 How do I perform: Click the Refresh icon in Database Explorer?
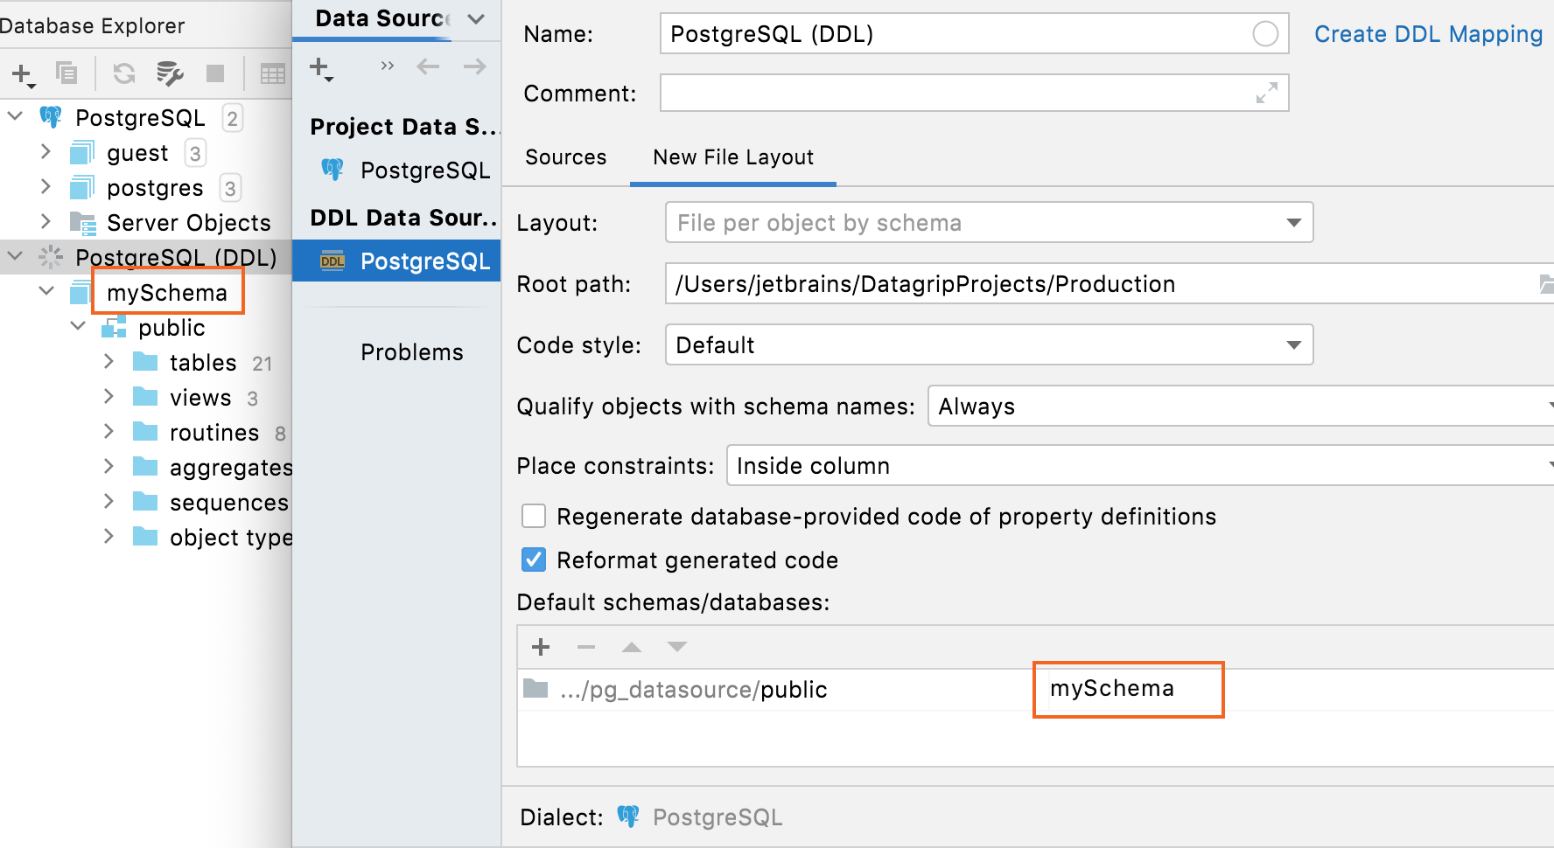coord(122,74)
